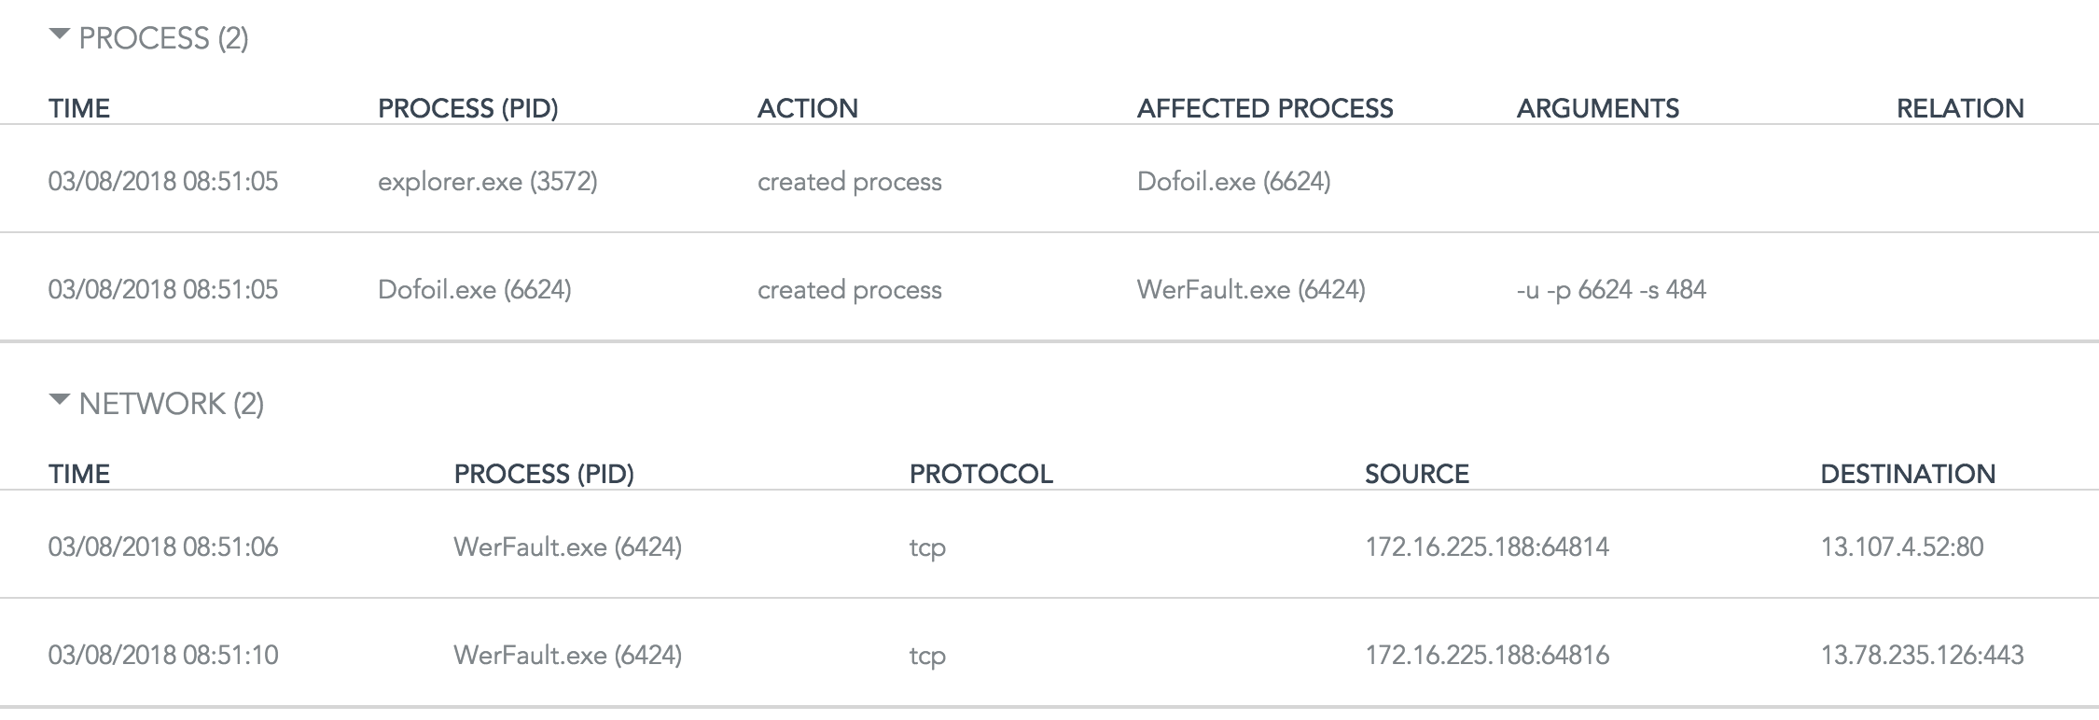Screen dimensions: 2099x720
Task: Click the arguments text -u -p 6624 -s 484
Action: click(1611, 289)
